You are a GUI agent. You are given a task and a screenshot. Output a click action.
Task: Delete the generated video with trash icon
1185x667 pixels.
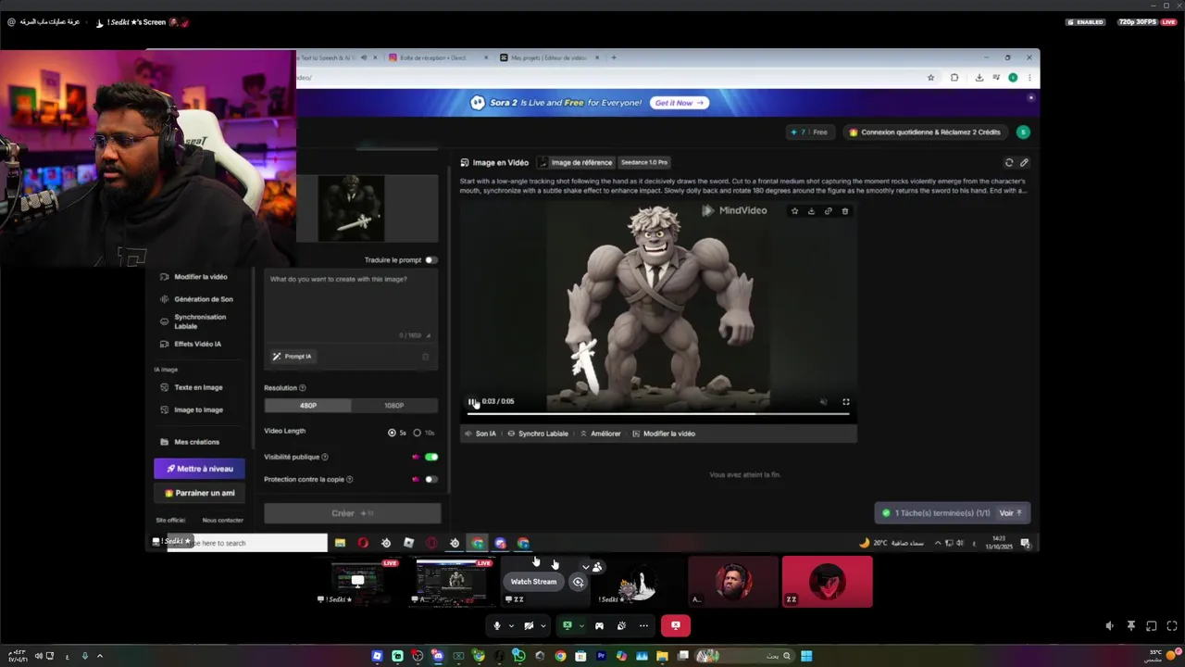coord(844,211)
